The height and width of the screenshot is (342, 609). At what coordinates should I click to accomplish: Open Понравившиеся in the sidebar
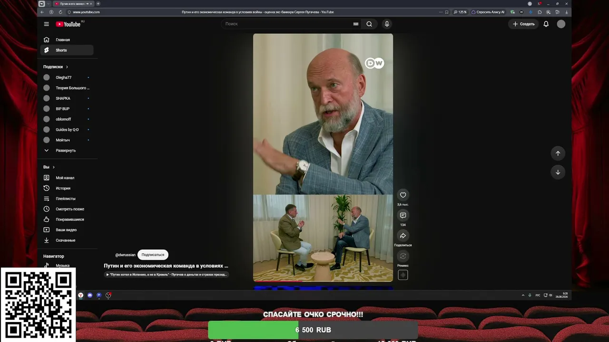[68, 219]
